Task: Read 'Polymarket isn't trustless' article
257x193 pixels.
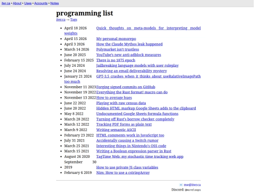Action: (118, 50)
